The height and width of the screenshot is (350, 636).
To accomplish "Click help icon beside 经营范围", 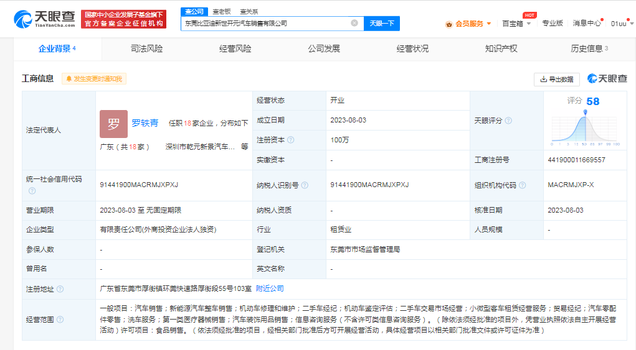I will click(60, 320).
